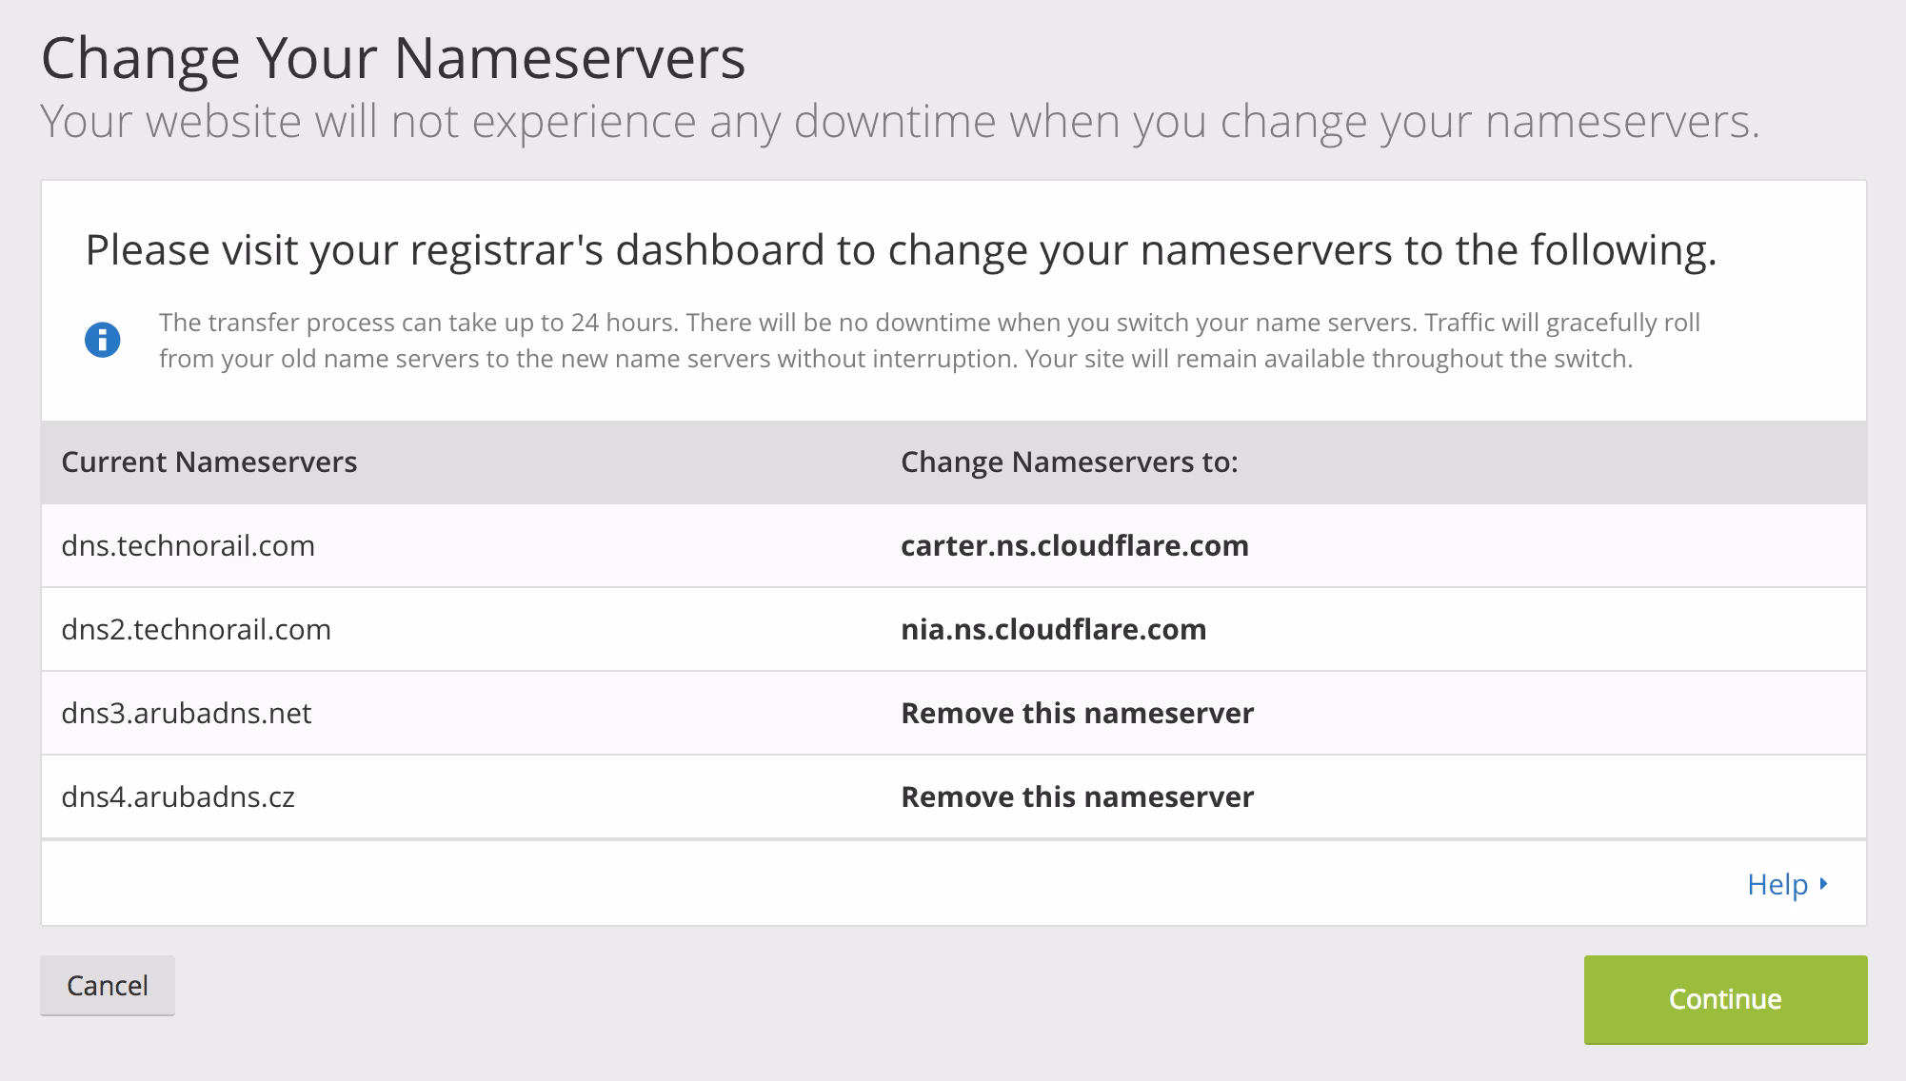Click dns2.technorail.com current nameserver
Viewport: 1906px width, 1081px height.
[196, 629]
